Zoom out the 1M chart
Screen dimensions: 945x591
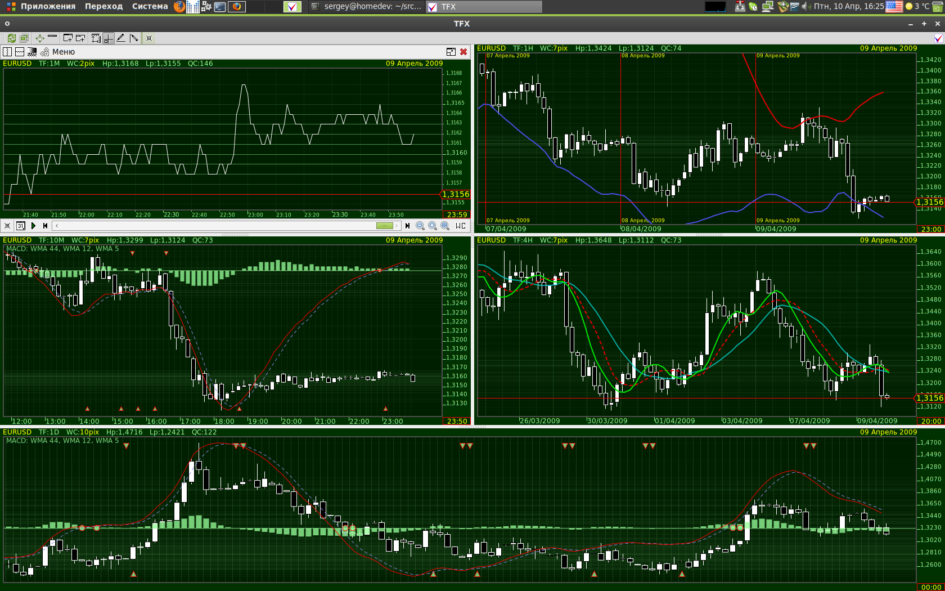click(x=420, y=226)
